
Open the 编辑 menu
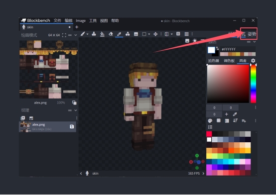(x=68, y=20)
